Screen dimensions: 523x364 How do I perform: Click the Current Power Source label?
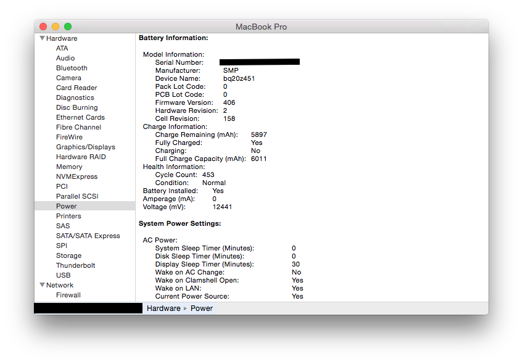pyautogui.click(x=192, y=296)
